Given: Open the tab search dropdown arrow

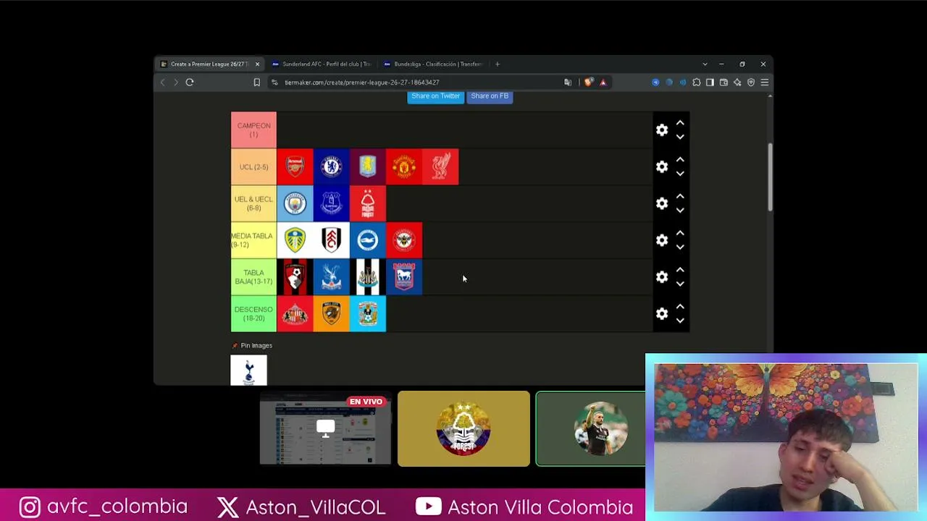Looking at the screenshot, I should [x=705, y=64].
